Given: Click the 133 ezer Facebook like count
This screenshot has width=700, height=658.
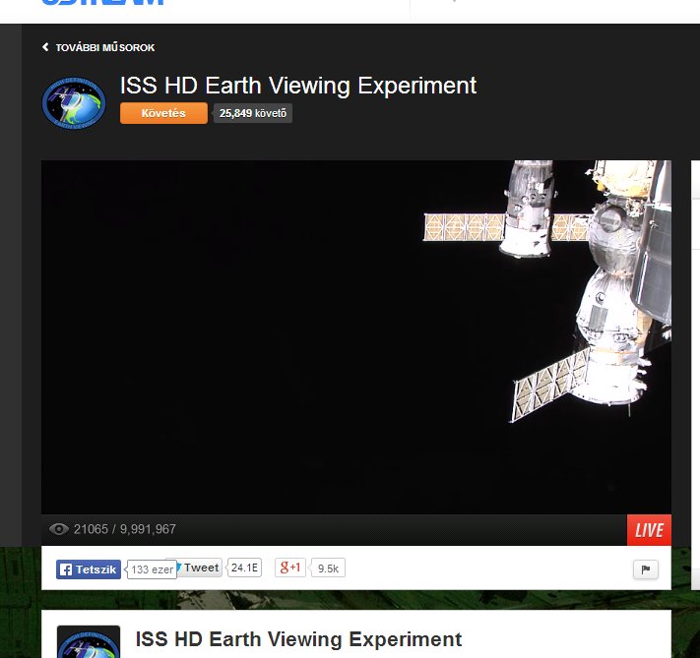Looking at the screenshot, I should (152, 569).
